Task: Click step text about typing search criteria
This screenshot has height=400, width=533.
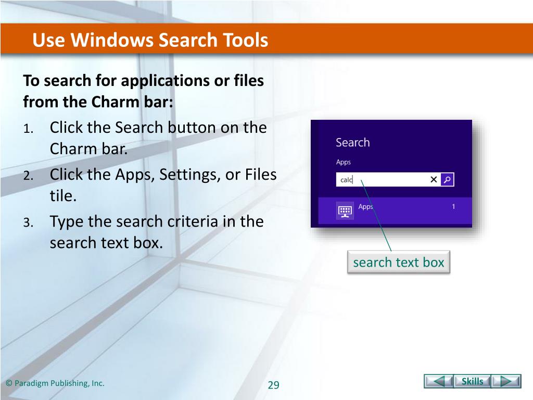Action: [x=156, y=232]
